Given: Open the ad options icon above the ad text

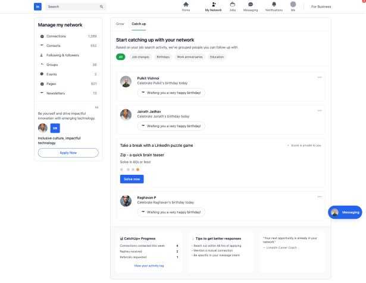Looking at the screenshot, I should click(x=96, y=107).
